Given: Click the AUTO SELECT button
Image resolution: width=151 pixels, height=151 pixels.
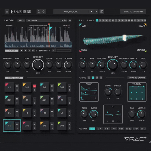Looking at the screenshot, I should pos(14,78).
